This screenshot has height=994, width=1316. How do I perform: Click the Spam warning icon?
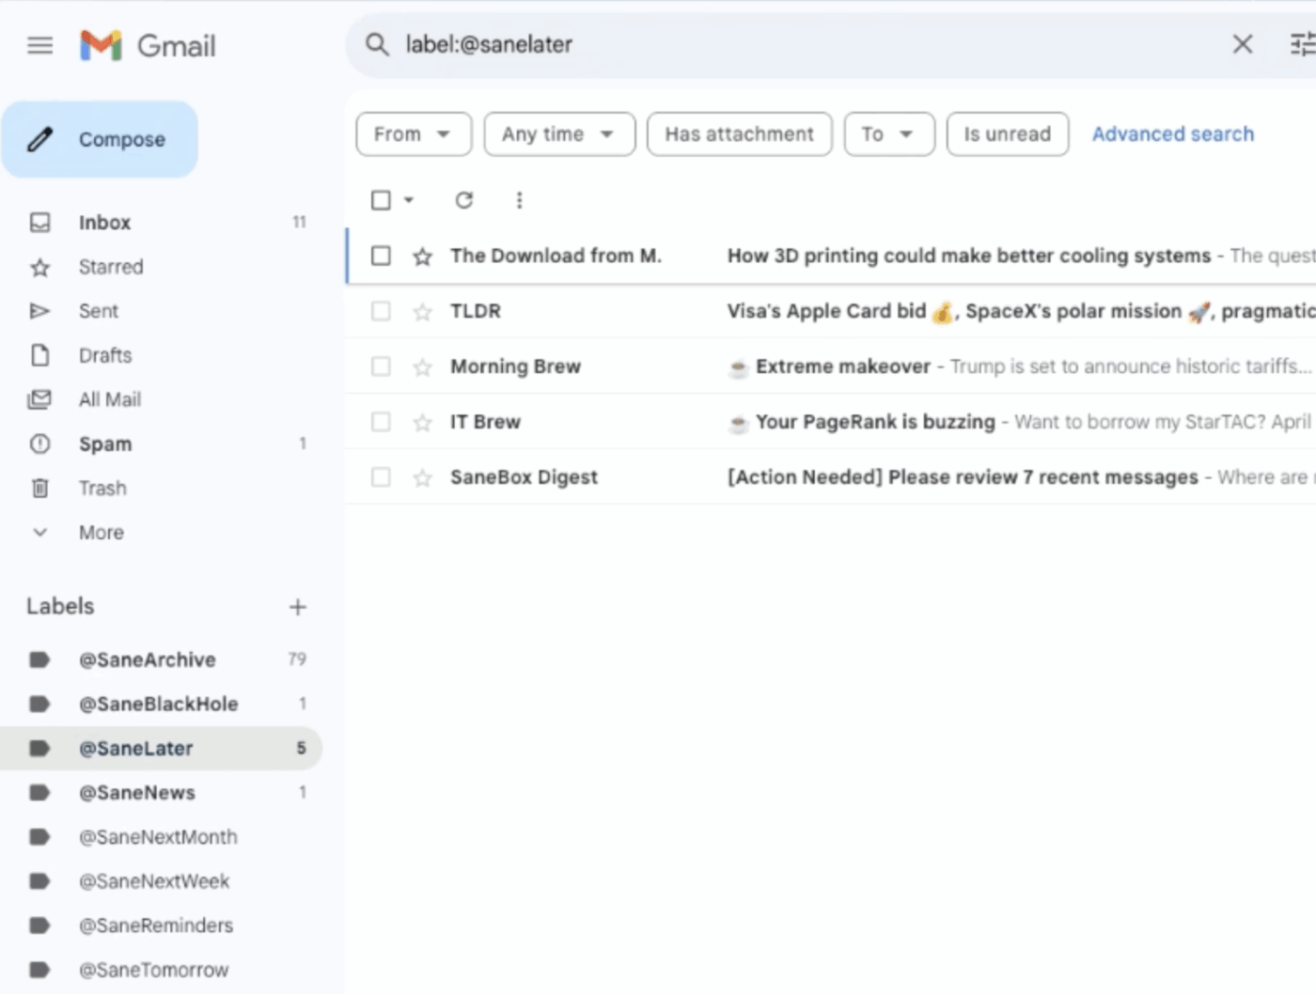(39, 443)
